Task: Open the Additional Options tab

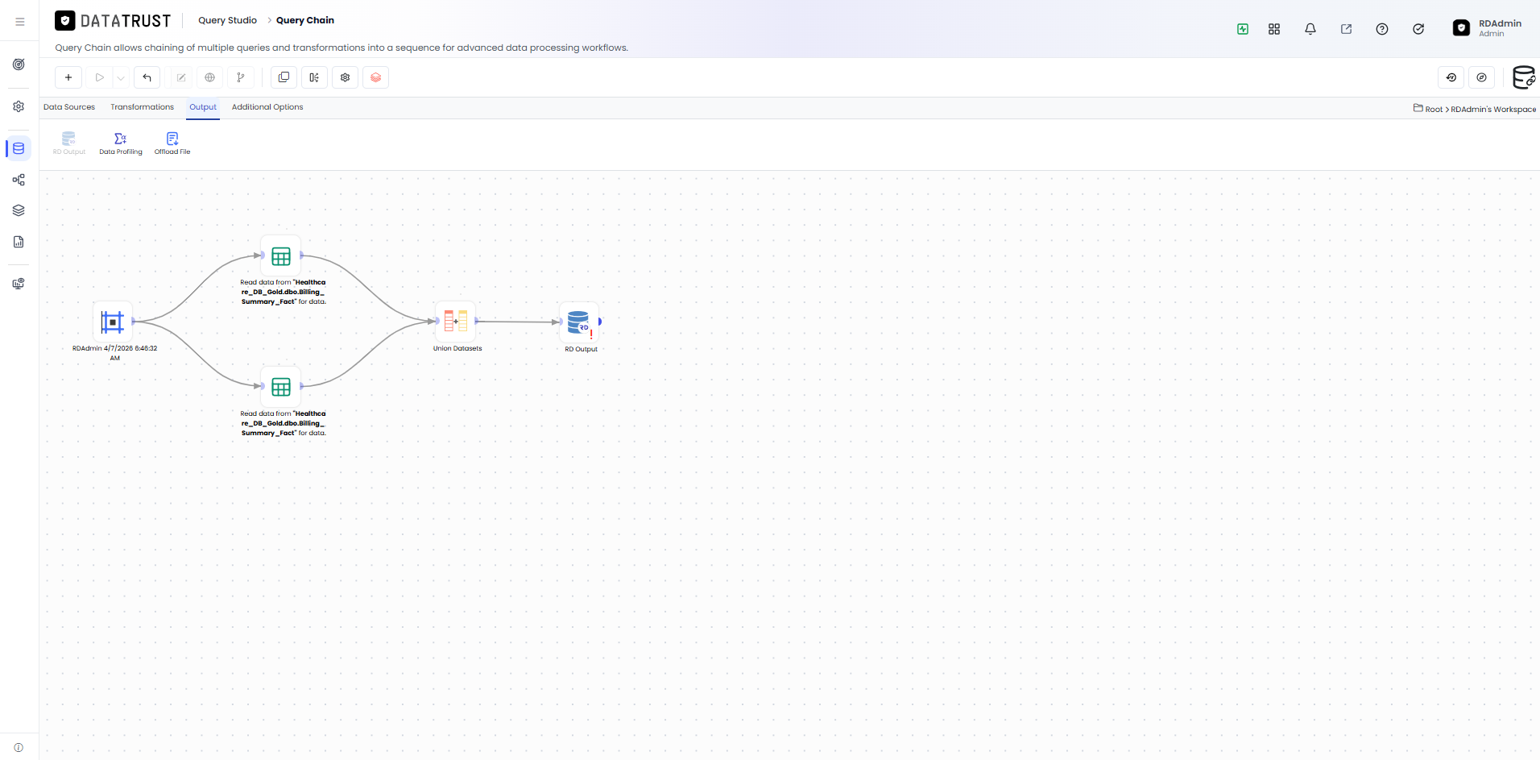Action: [x=267, y=107]
